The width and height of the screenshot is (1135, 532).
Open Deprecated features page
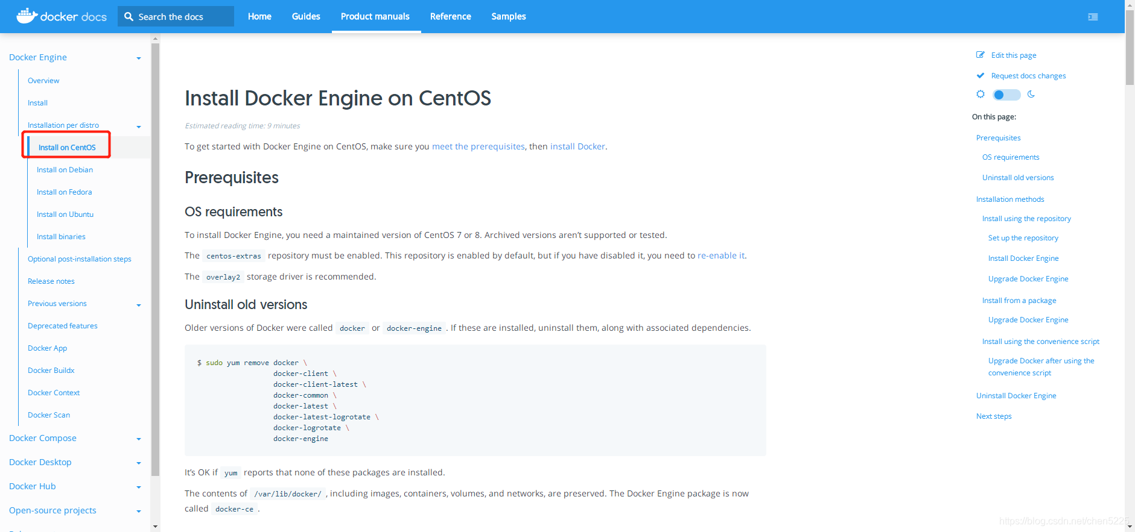pos(63,326)
